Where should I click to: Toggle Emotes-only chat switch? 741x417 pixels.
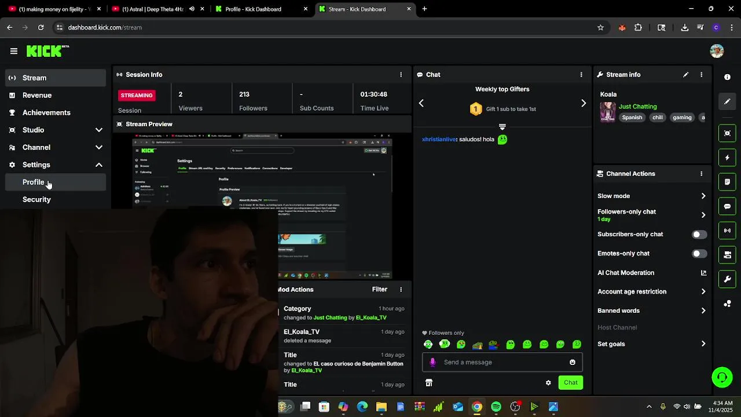(699, 254)
